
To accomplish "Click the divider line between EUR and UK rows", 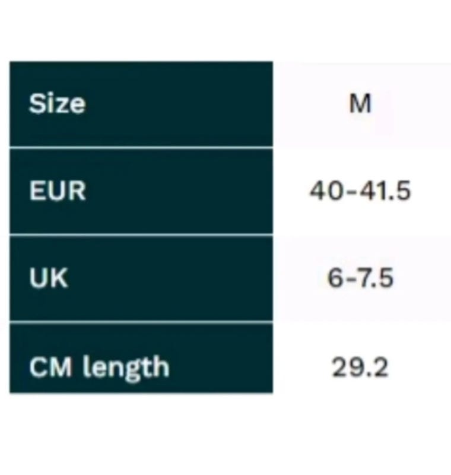I will (141, 235).
